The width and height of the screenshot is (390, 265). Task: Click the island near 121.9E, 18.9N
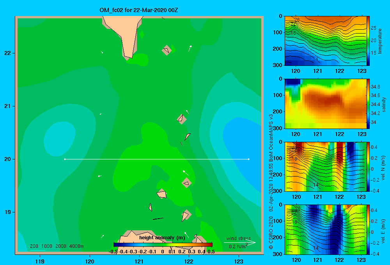(x=186, y=216)
